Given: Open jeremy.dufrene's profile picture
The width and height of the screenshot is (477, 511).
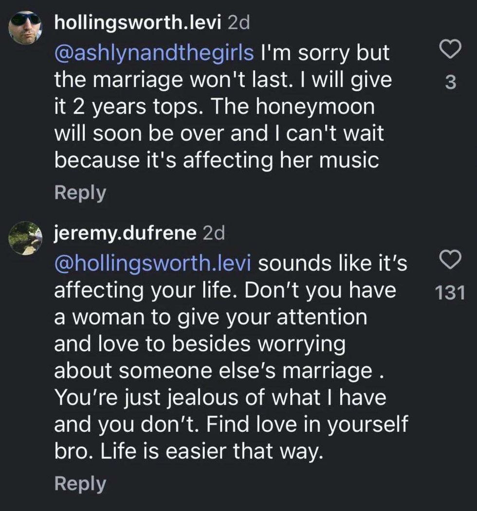Looking at the screenshot, I should (26, 238).
